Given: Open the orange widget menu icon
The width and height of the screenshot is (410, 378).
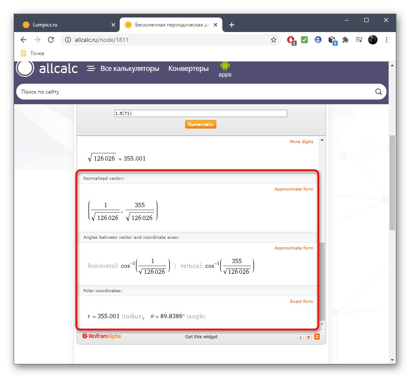Looking at the screenshot, I should [x=316, y=337].
